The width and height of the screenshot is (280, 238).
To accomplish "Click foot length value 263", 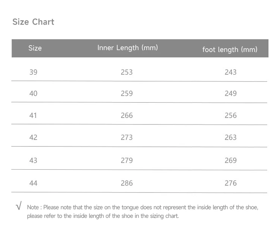I will [x=231, y=137].
